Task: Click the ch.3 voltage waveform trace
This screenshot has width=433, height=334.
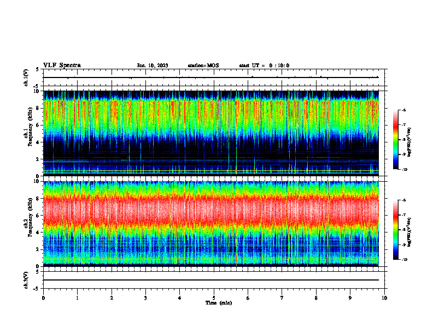Action: coord(211,280)
